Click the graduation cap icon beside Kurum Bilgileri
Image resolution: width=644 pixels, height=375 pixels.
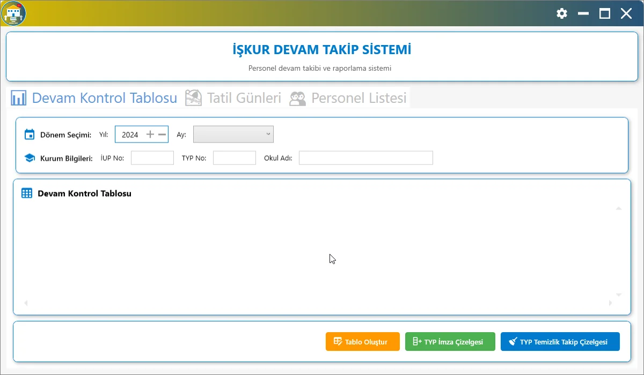[30, 159]
